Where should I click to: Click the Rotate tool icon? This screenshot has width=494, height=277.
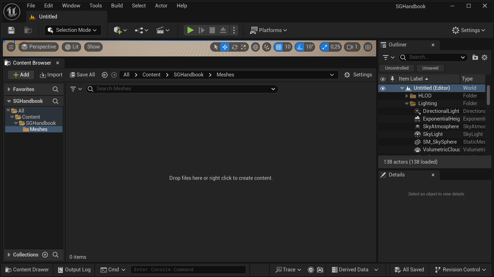[x=234, y=47]
